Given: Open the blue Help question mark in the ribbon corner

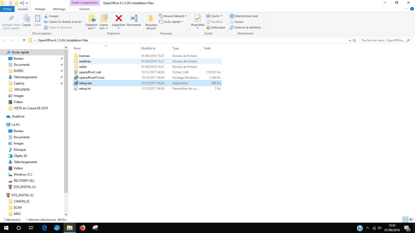Looking at the screenshot, I should coord(412,9).
